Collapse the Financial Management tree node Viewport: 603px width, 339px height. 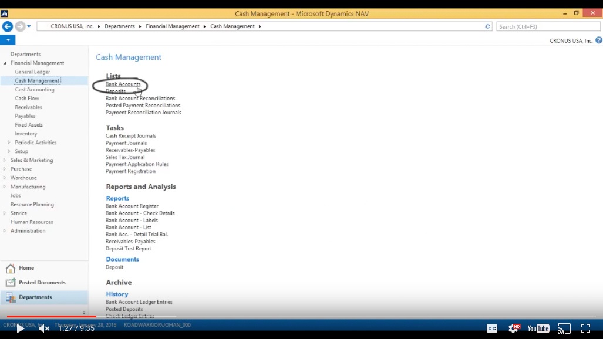coord(5,63)
